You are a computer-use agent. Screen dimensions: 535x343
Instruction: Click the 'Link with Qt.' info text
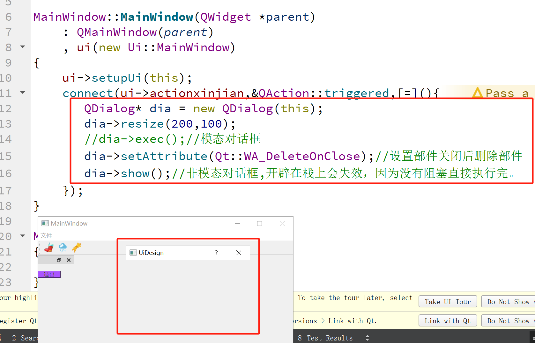[x=352, y=321]
